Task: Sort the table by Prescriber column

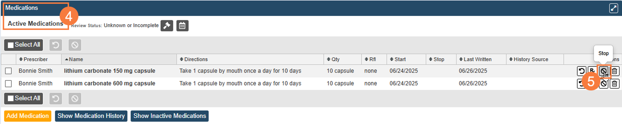Action: (x=34, y=59)
